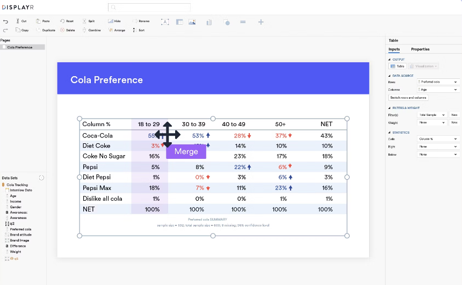The image size is (462, 285).
Task: Open the Below statistics dropdown
Action: pyautogui.click(x=438, y=154)
